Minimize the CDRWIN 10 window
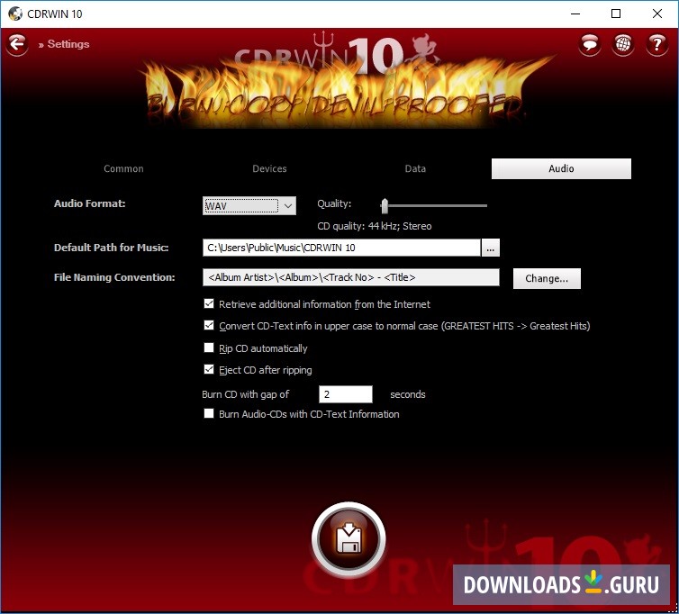This screenshot has width=679, height=614. click(x=575, y=14)
